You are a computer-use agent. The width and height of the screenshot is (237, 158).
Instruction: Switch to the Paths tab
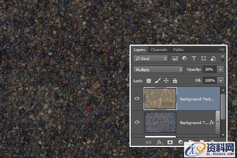(178, 50)
